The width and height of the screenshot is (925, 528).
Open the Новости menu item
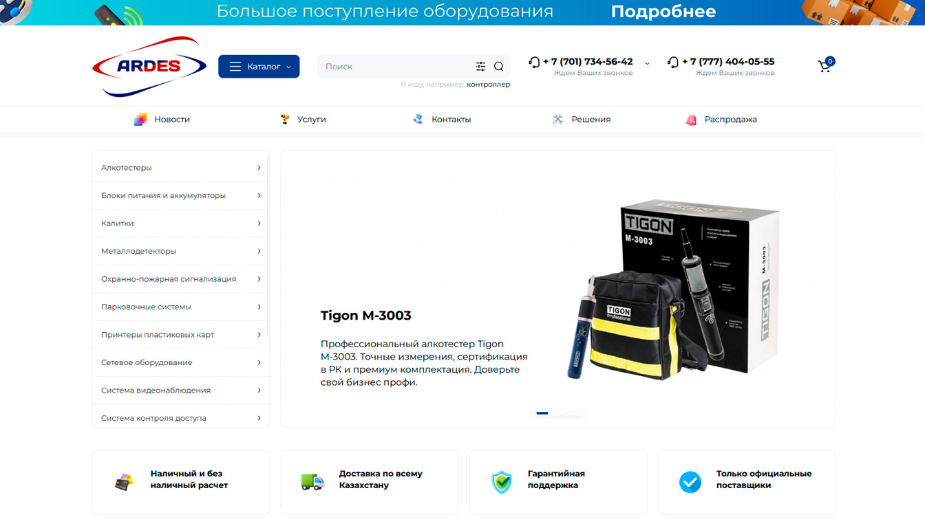click(172, 120)
